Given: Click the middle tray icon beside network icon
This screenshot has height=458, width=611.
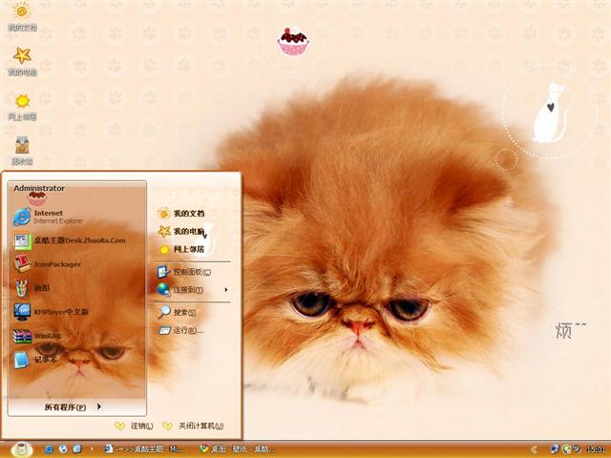Looking at the screenshot, I should 566,449.
